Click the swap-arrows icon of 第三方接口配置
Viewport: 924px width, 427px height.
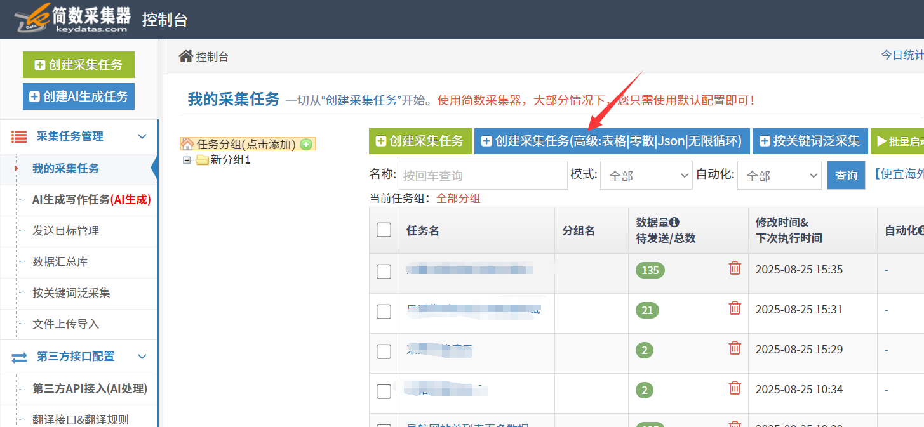[19, 357]
